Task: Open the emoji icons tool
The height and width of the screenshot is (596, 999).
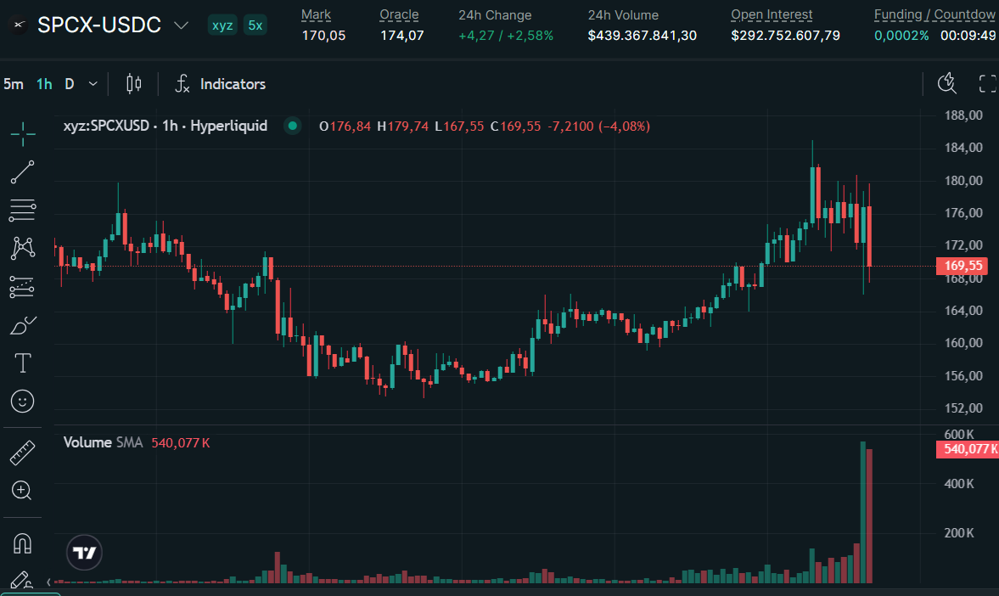Action: [22, 402]
